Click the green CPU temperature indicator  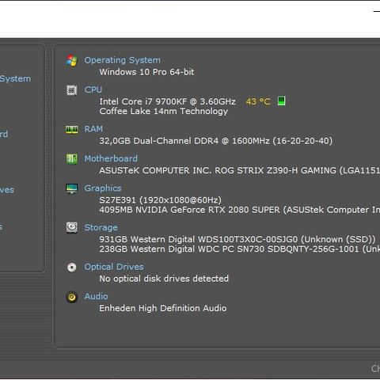tap(282, 101)
